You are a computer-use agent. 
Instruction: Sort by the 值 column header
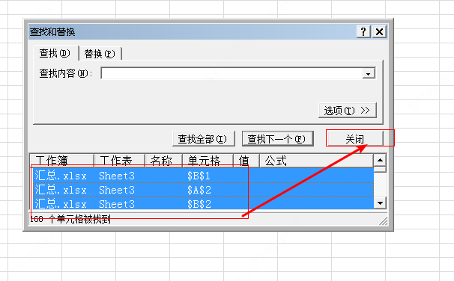246,161
